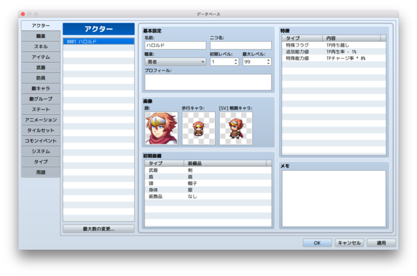The width and height of the screenshot is (417, 276).
Task: Switch to the 職業 tab
Action: (x=40, y=36)
